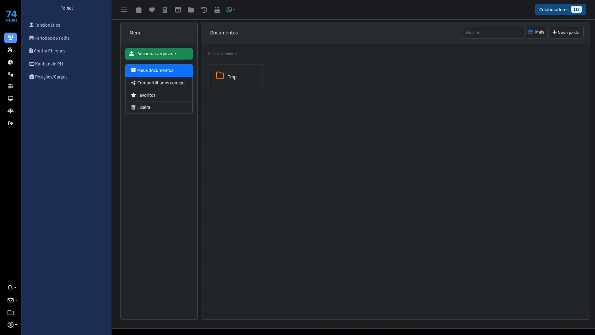
Task: Open Posições/Cargos in sidebar
Action: click(48, 77)
